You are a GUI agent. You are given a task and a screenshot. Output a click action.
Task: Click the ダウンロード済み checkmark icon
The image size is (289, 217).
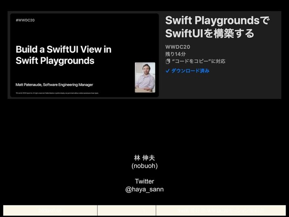click(168, 71)
